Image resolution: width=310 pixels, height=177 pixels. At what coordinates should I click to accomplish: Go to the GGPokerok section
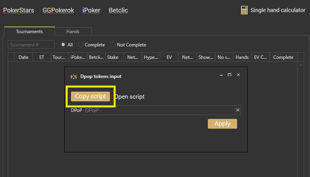pyautogui.click(x=58, y=10)
